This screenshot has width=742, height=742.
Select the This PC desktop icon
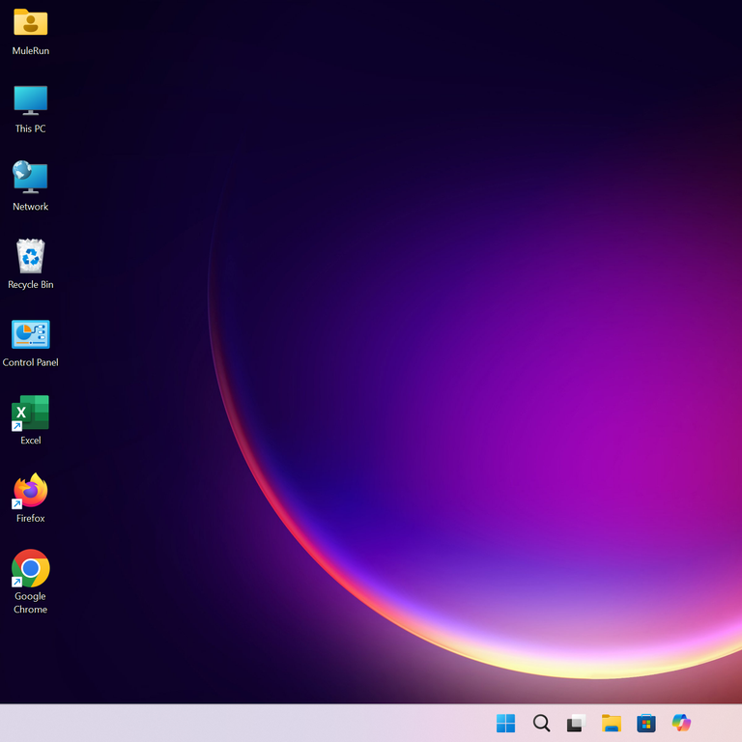30,100
